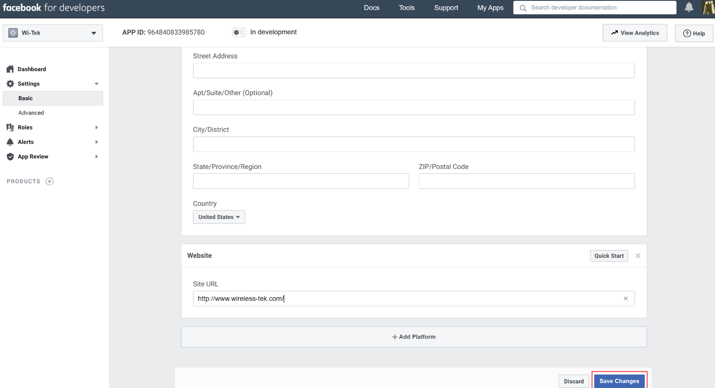Click the search developer documentation box
Screen dimensions: 715x388
(595, 8)
